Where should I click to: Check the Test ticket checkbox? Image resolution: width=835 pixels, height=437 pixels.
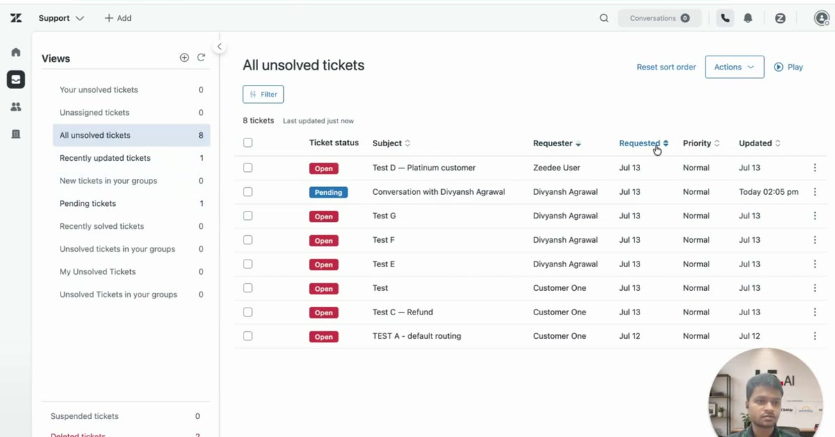tap(248, 288)
